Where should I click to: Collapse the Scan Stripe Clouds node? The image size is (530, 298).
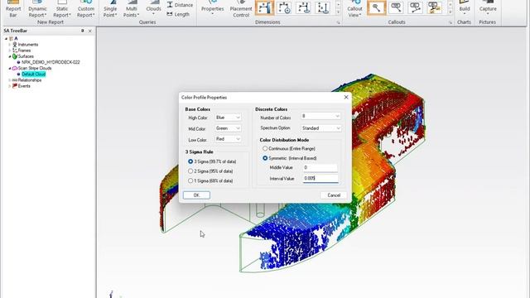[9, 68]
